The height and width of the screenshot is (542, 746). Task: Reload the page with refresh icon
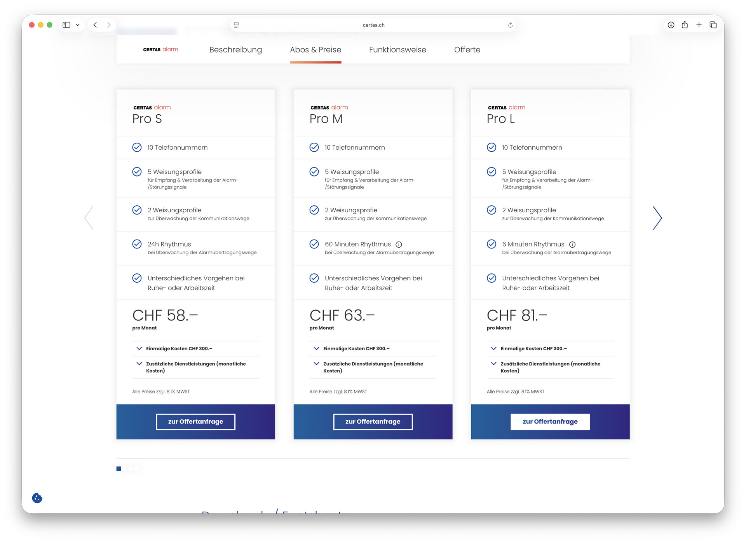click(510, 25)
